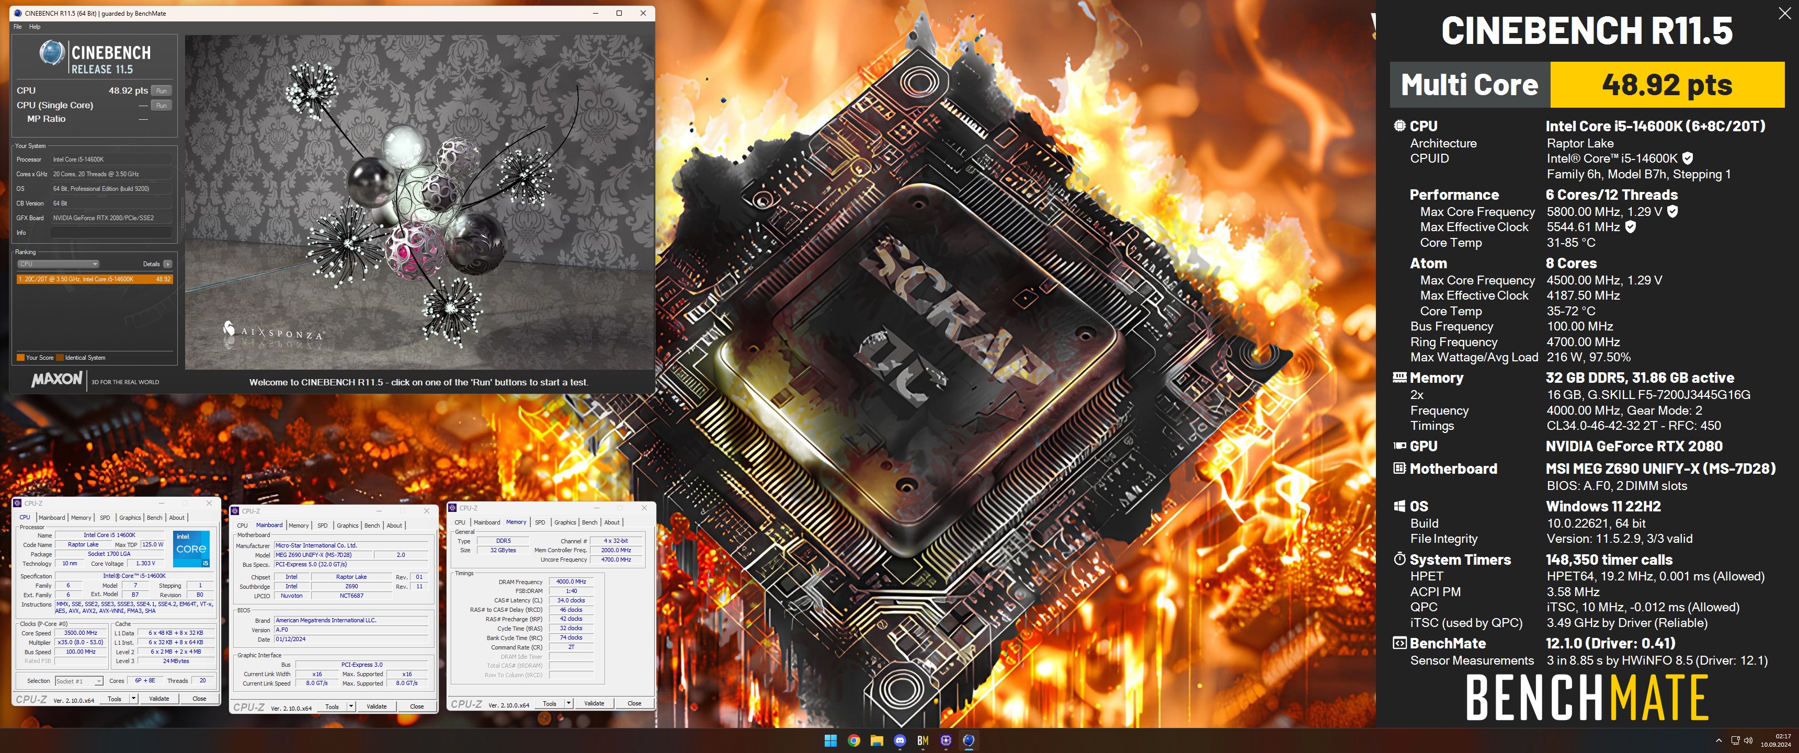Select the ranking entry scoring 48.92

pyautogui.click(x=94, y=279)
